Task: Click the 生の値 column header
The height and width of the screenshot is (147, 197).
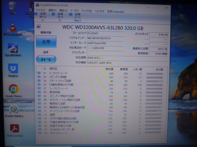Action: click(x=159, y=70)
